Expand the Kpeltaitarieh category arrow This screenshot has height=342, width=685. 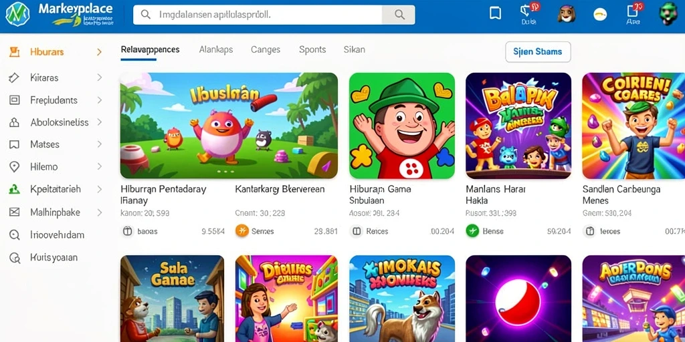click(99, 189)
